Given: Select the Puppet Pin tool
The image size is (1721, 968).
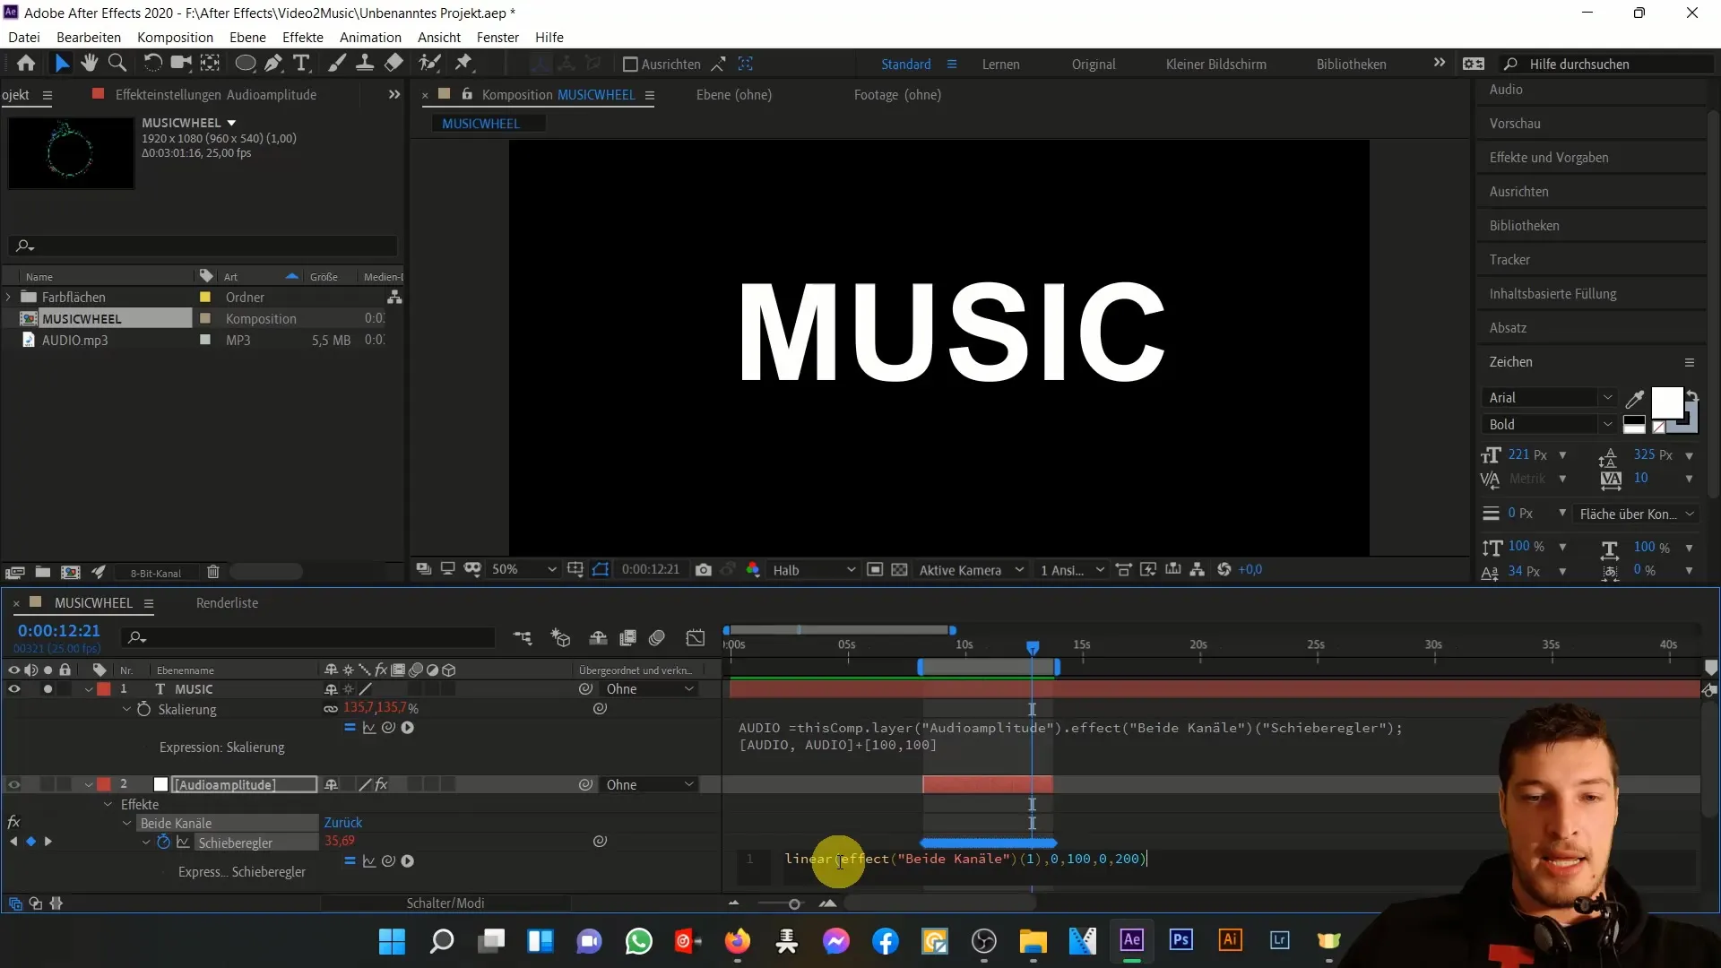Looking at the screenshot, I should pos(463,64).
